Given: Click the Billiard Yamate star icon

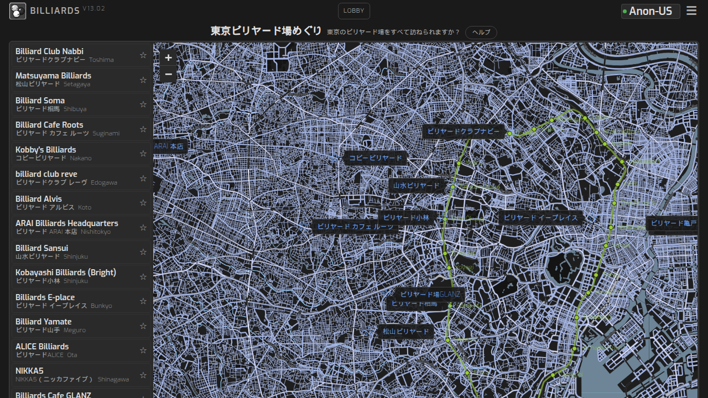Looking at the screenshot, I should pos(143,326).
